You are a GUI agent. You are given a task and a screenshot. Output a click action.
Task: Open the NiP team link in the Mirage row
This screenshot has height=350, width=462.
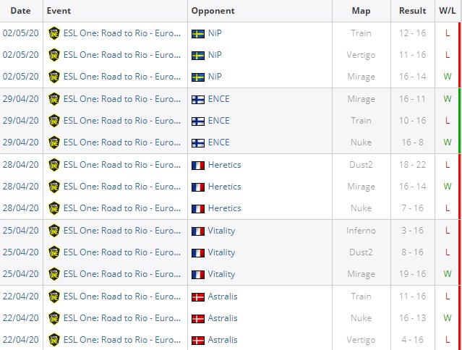215,77
